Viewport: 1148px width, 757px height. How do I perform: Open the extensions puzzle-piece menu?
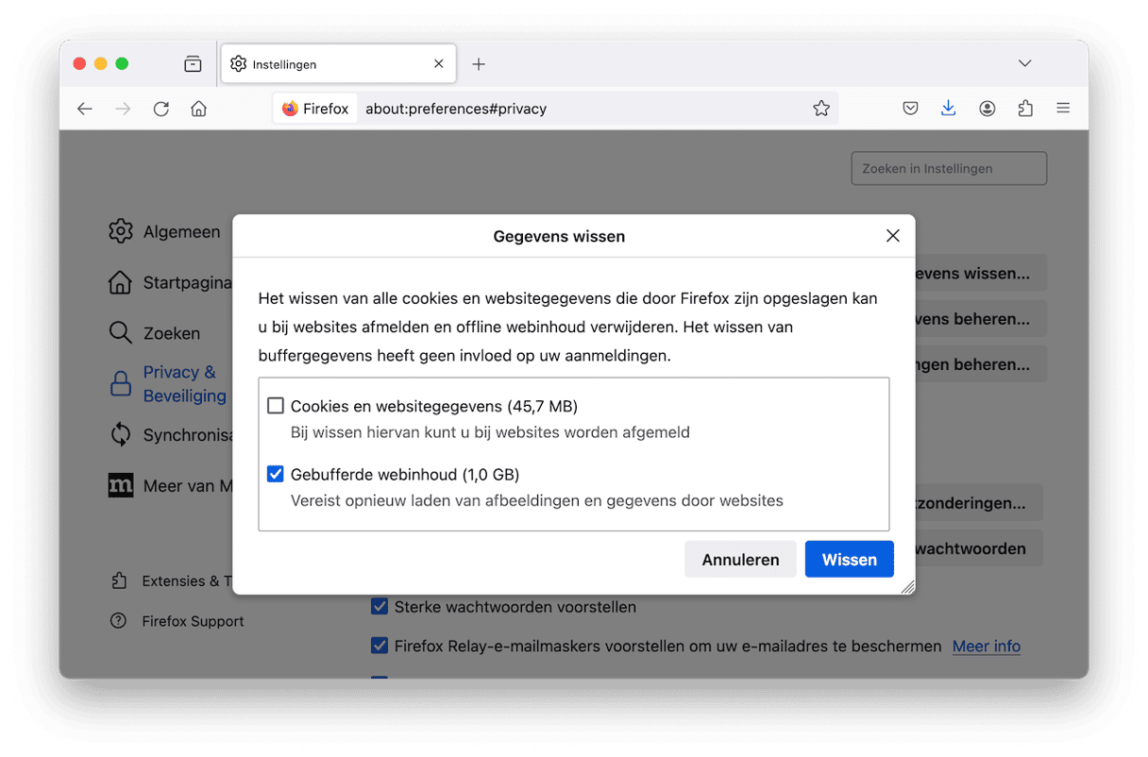(x=1025, y=109)
